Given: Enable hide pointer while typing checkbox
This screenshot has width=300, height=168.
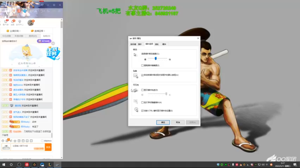Looking at the screenshot, I should (142, 102).
